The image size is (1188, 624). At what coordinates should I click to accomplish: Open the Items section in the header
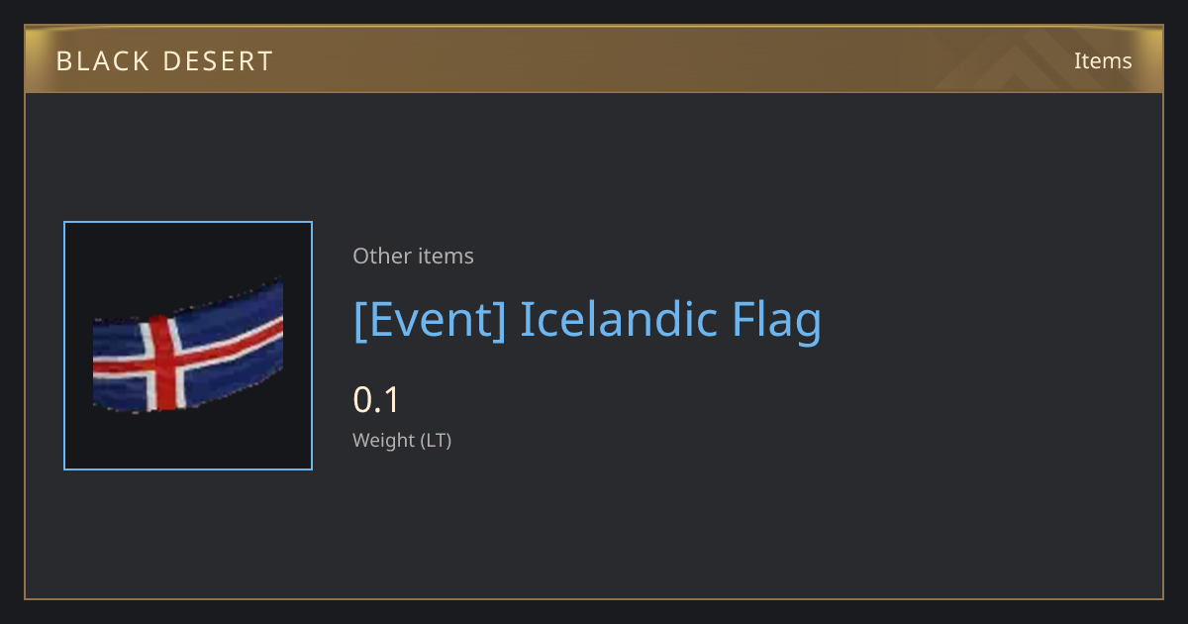[x=1103, y=60]
